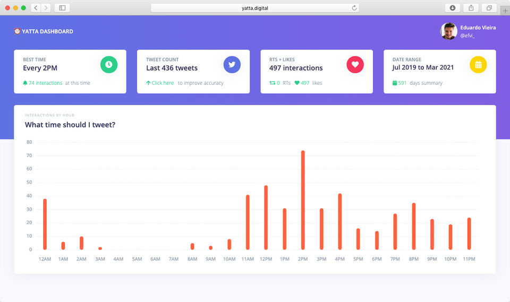Click the 'Every 2PM' best time value

[40, 68]
